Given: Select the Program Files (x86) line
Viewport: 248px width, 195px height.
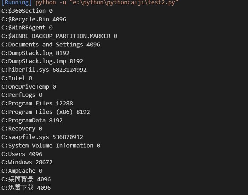Looking at the screenshot, I should 46,112.
